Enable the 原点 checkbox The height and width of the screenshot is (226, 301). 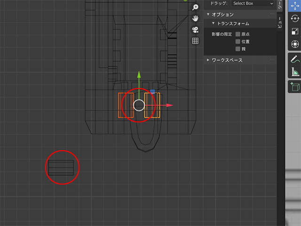[238, 34]
